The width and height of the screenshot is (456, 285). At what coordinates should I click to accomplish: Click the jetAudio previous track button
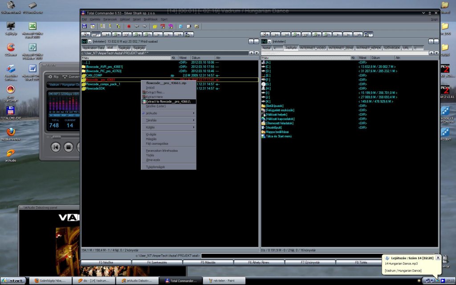coord(56,147)
